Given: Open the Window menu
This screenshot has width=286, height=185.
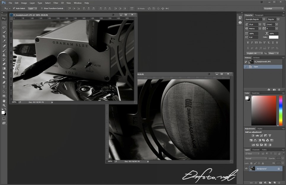Looking at the screenshot, I should (x=78, y=3).
